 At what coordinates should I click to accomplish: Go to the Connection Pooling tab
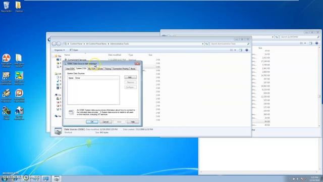point(121,69)
